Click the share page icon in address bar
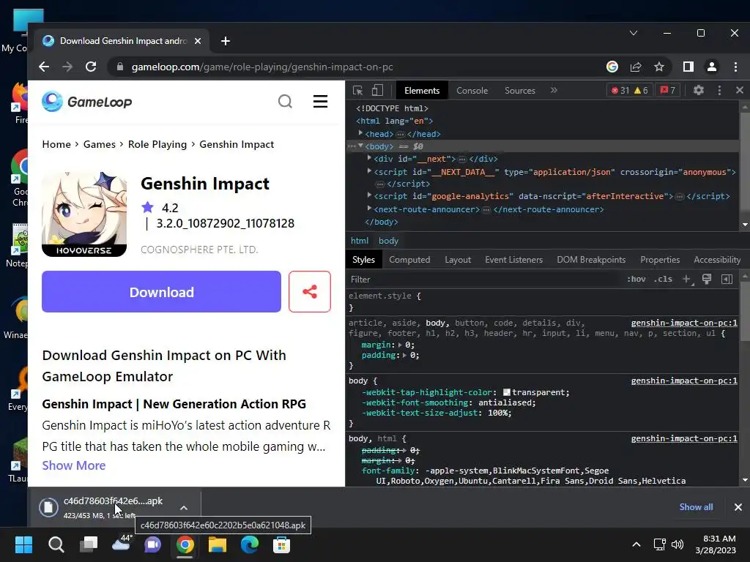The image size is (750, 562). (x=636, y=67)
